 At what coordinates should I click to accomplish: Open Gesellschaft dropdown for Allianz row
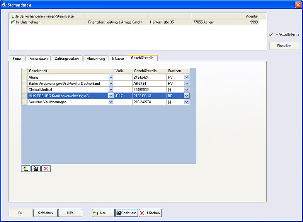[111, 77]
